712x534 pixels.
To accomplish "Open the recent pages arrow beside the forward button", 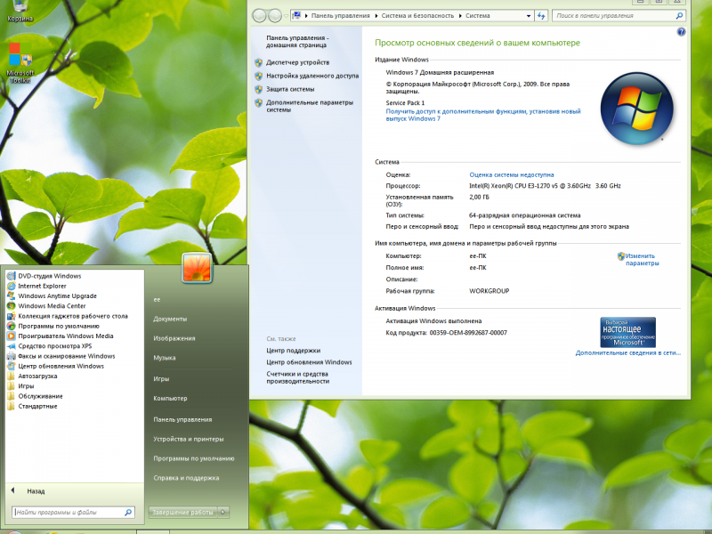I will tap(286, 16).
